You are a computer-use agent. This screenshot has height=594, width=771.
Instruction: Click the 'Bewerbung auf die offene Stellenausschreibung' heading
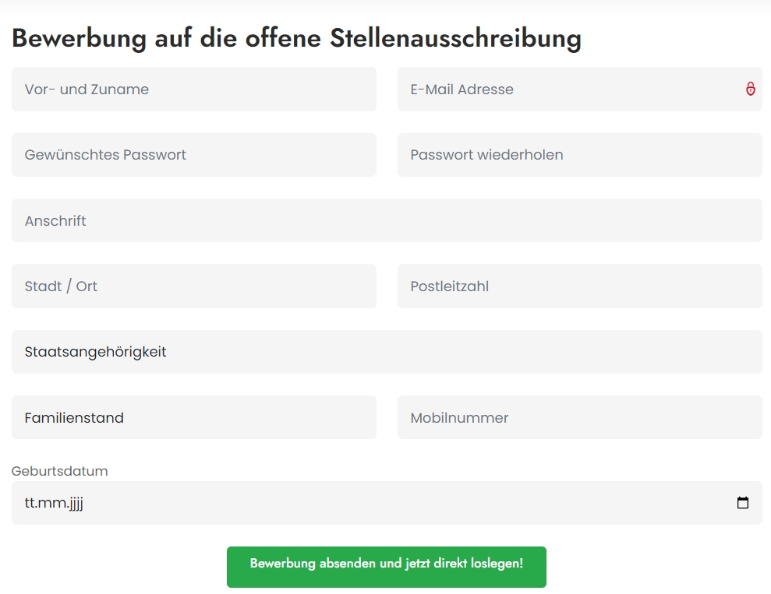[296, 38]
